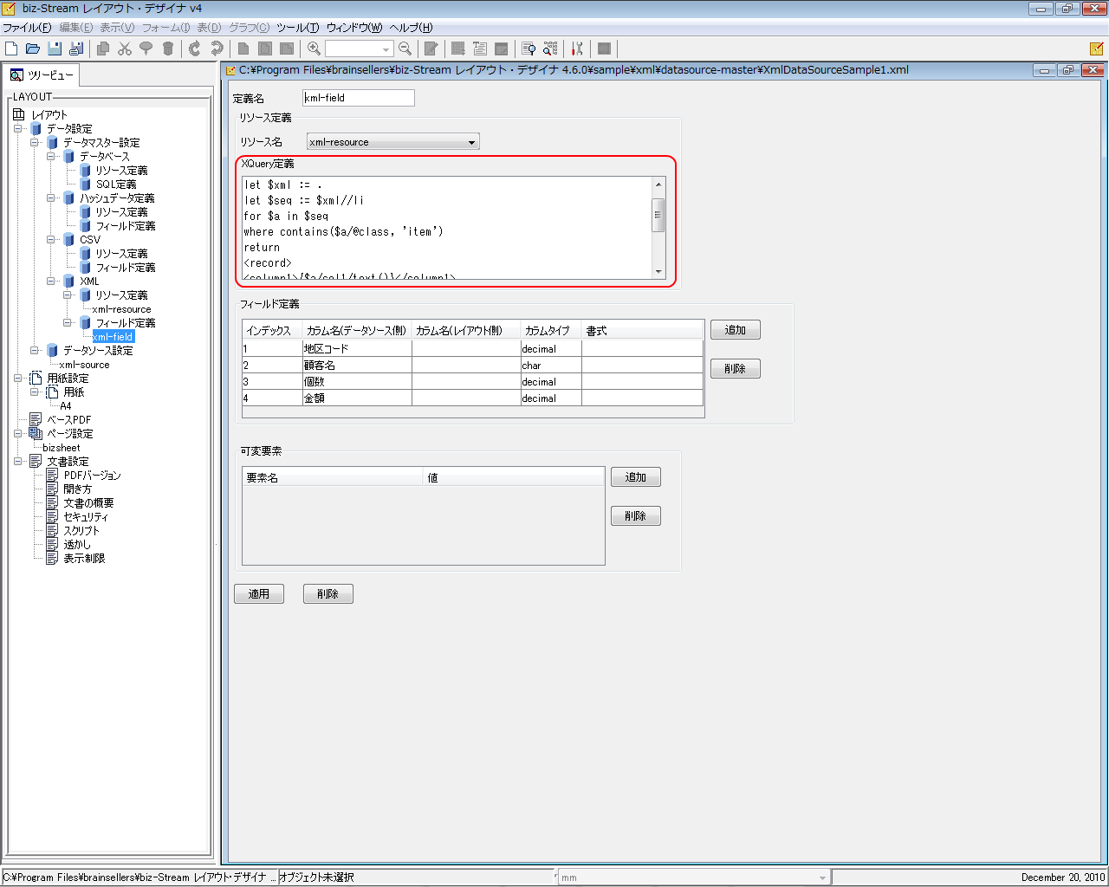Click 削除 button next to 適用
This screenshot has width=1109, height=887.
pos(328,594)
